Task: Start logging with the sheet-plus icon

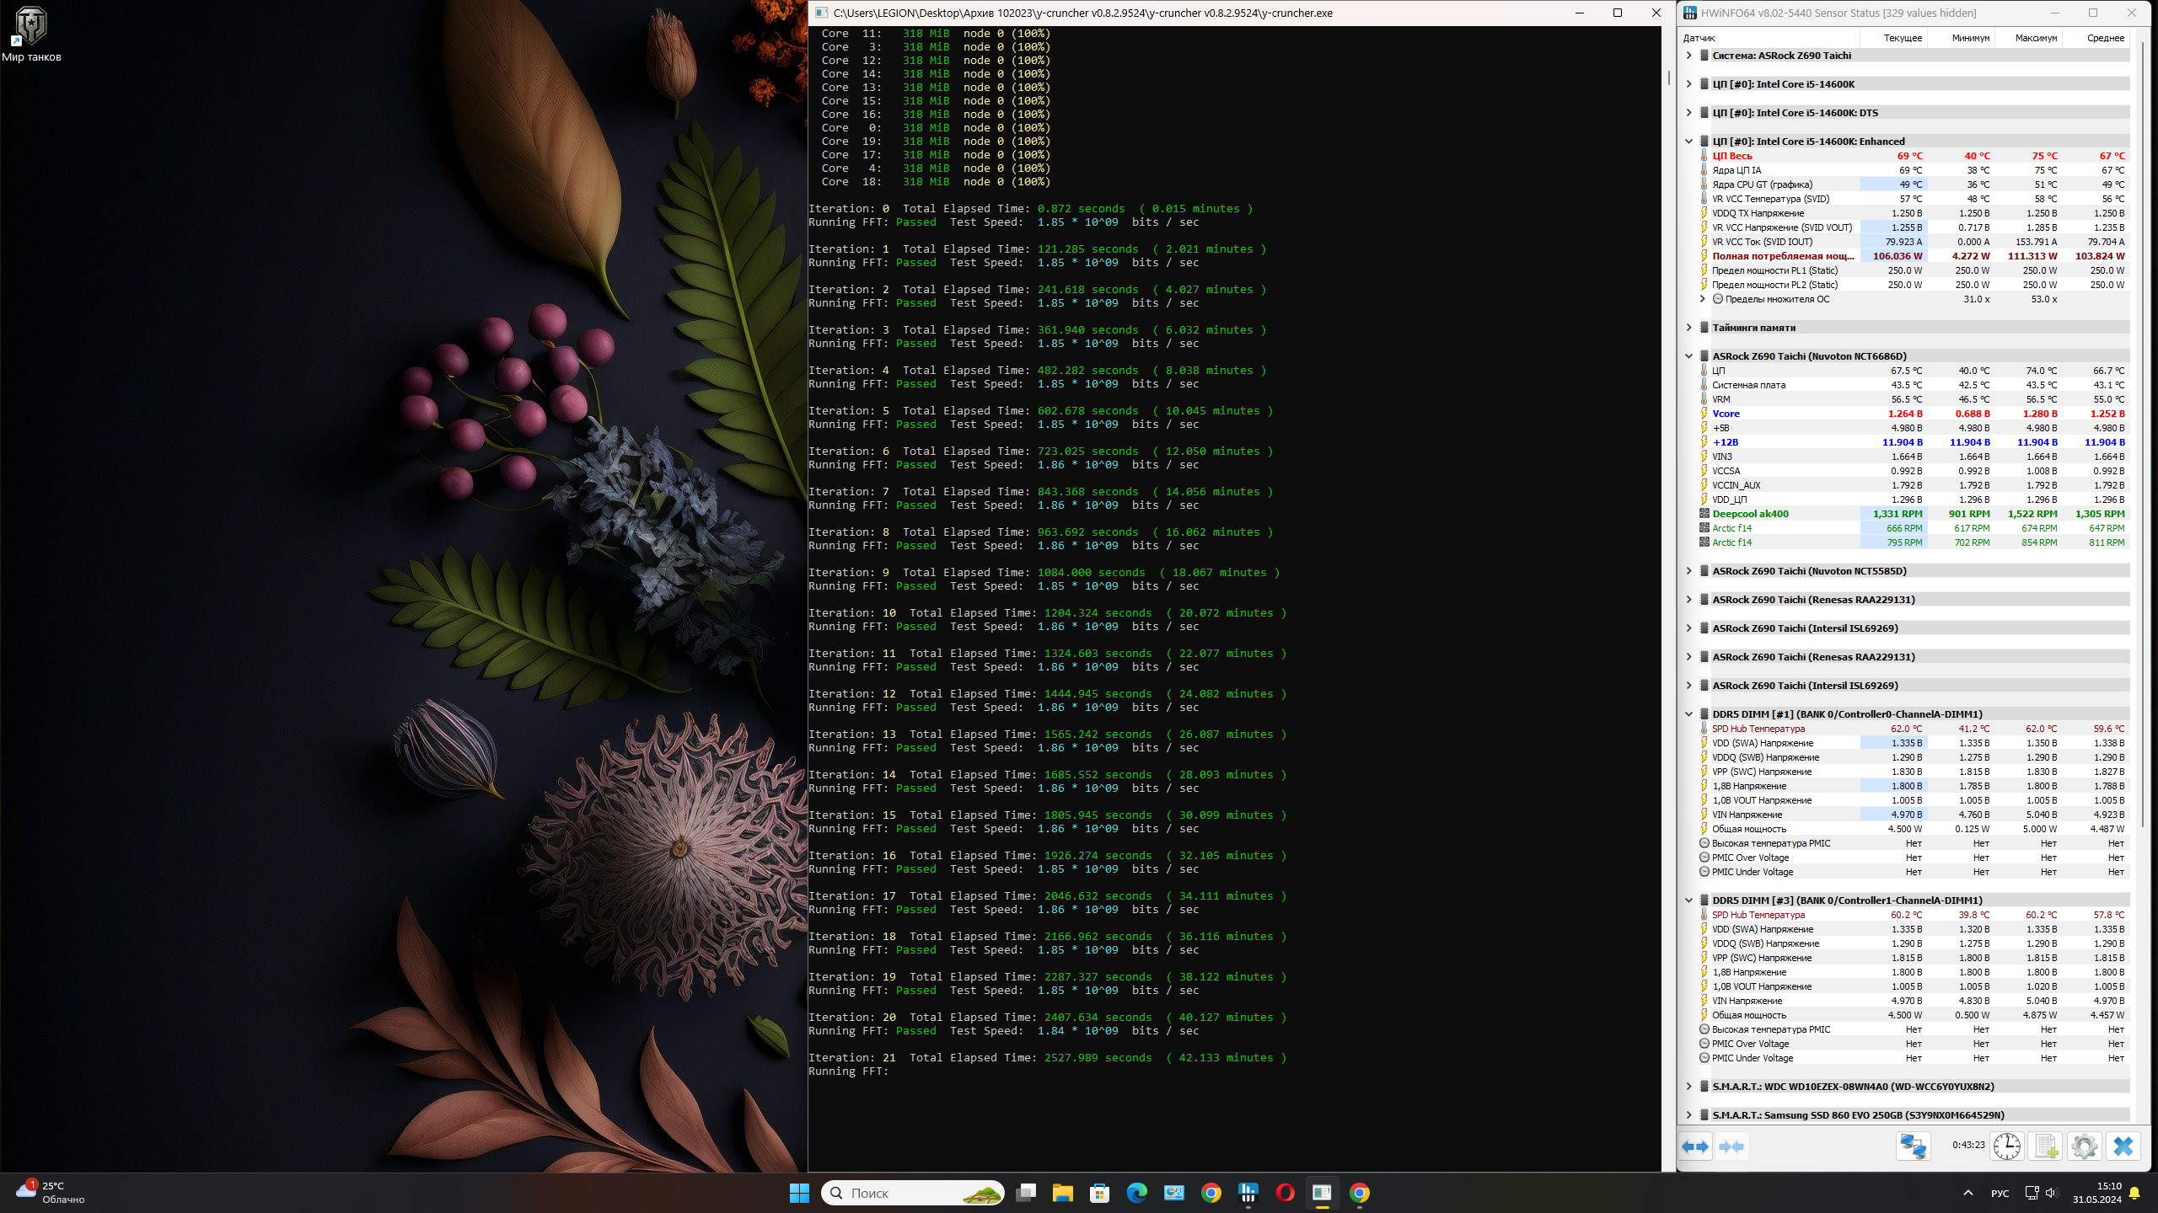Action: (x=2046, y=1146)
